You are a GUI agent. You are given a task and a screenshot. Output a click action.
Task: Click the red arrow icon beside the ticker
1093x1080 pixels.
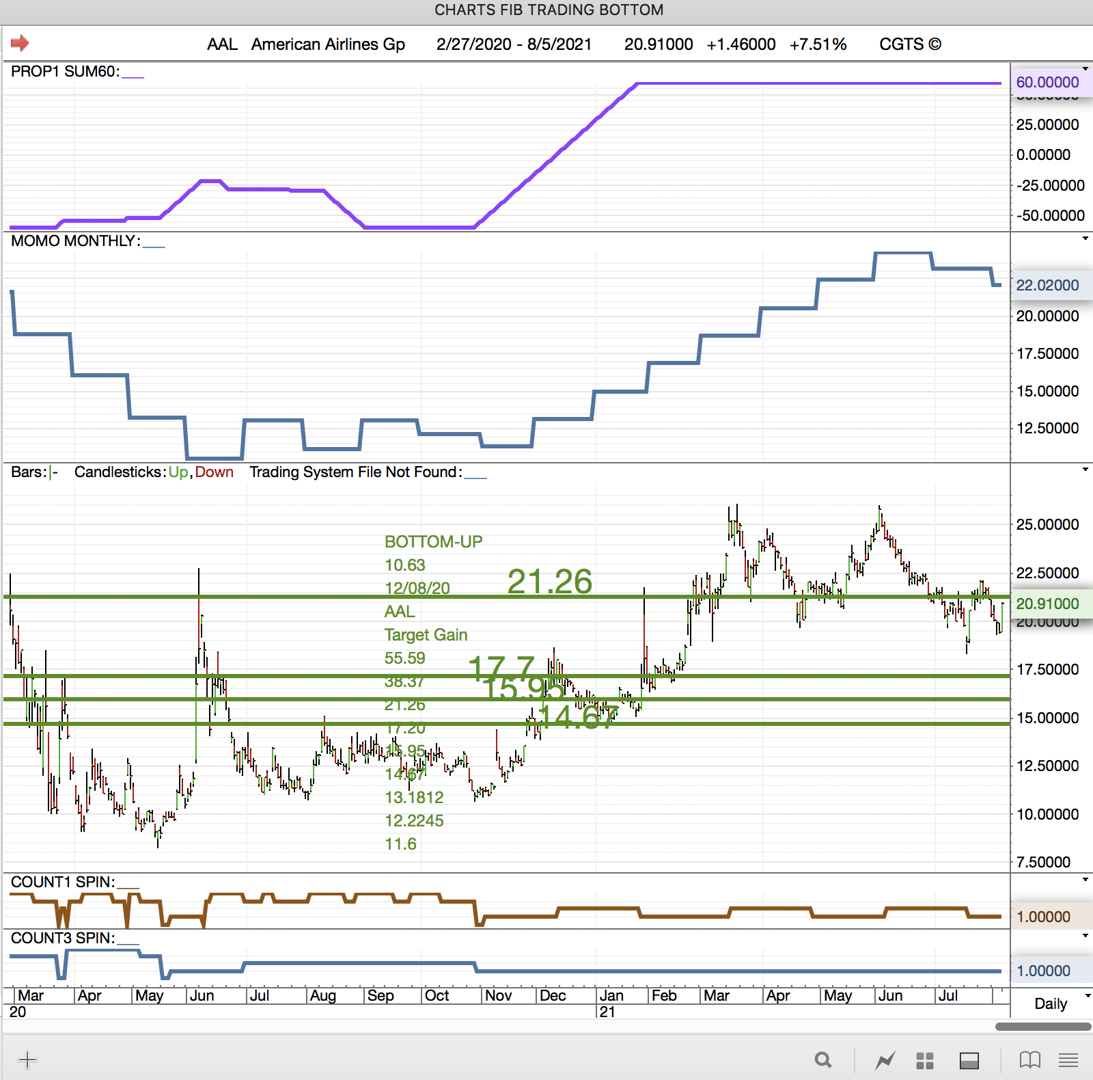point(20,44)
